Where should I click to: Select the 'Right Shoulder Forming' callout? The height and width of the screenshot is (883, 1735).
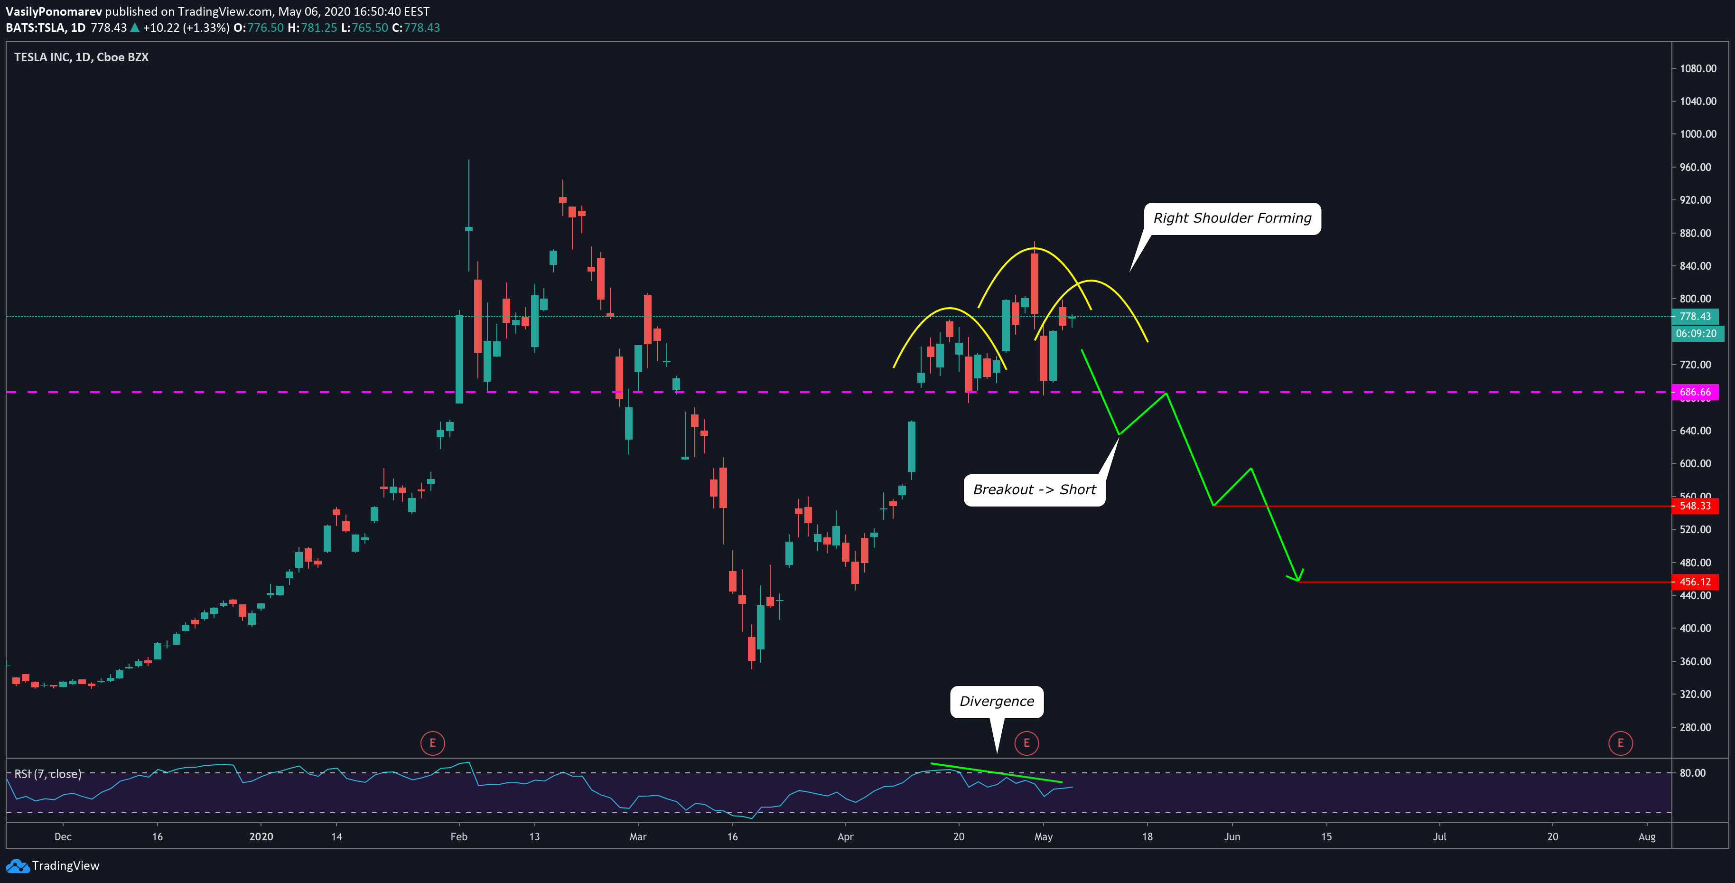tap(1232, 218)
